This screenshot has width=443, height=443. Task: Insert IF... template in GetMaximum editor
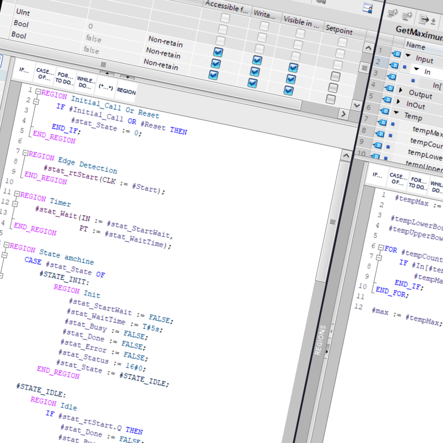[377, 175]
